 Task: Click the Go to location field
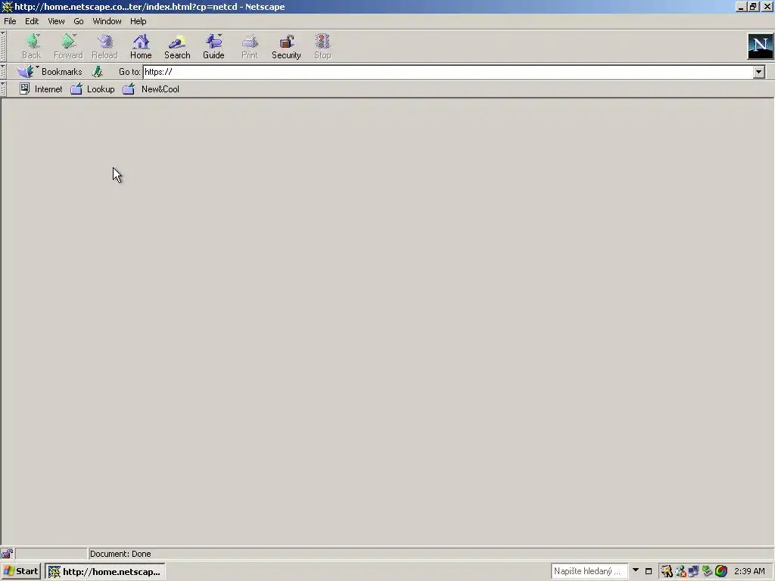click(x=448, y=72)
